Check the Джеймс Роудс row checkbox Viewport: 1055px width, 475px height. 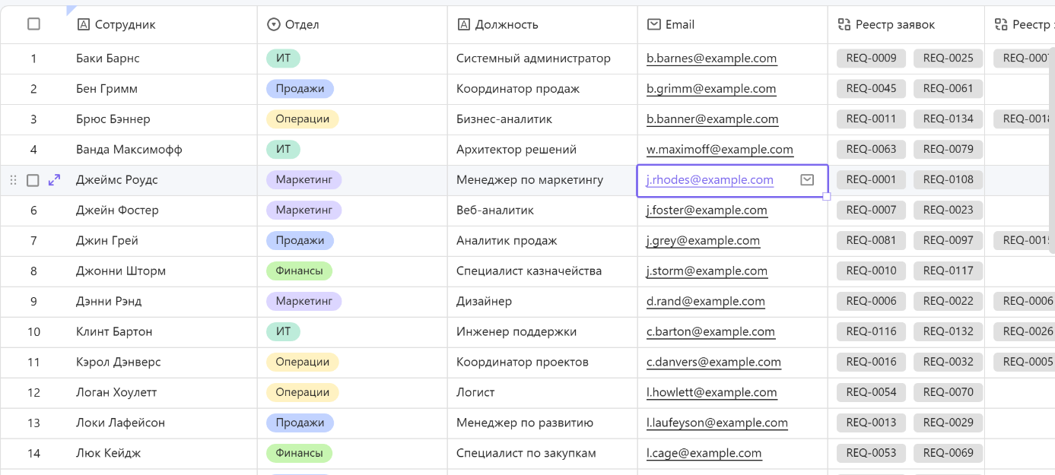point(33,180)
